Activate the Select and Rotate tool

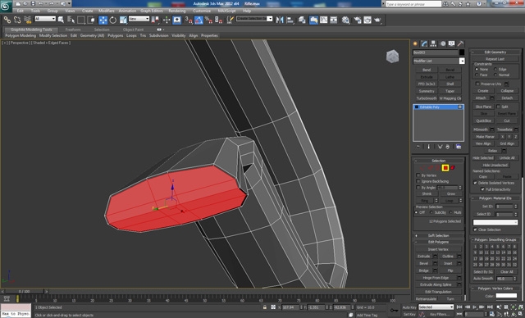113,20
